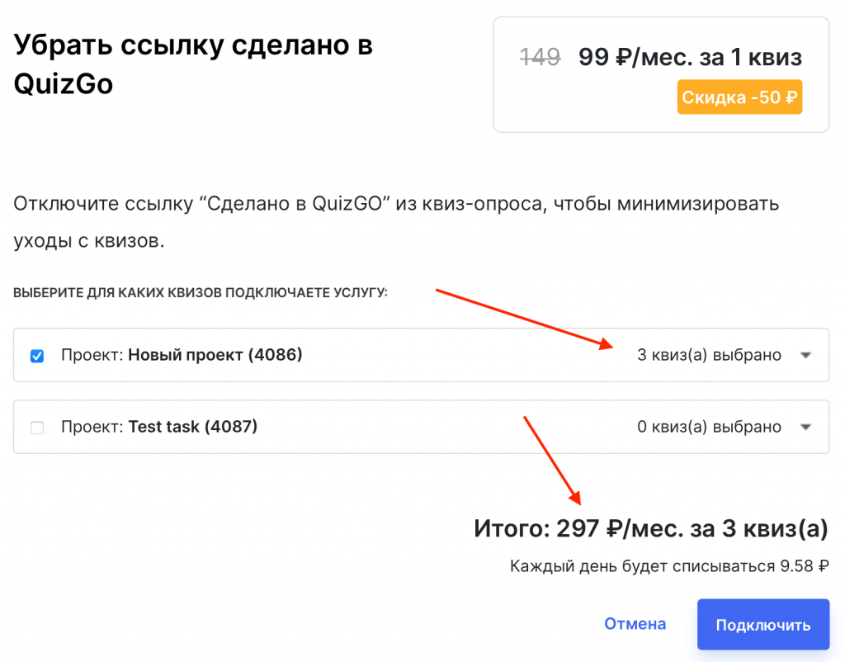Image resolution: width=845 pixels, height=662 pixels.
Task: Click the 99 ₽/мес. за 1 квиз price
Action: point(690,58)
